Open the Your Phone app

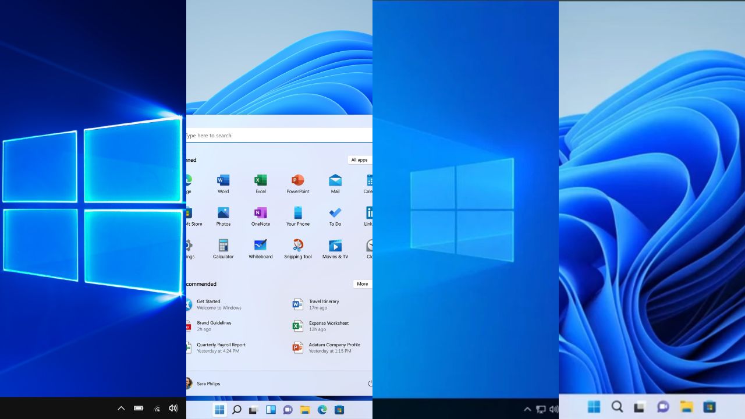coord(298,216)
